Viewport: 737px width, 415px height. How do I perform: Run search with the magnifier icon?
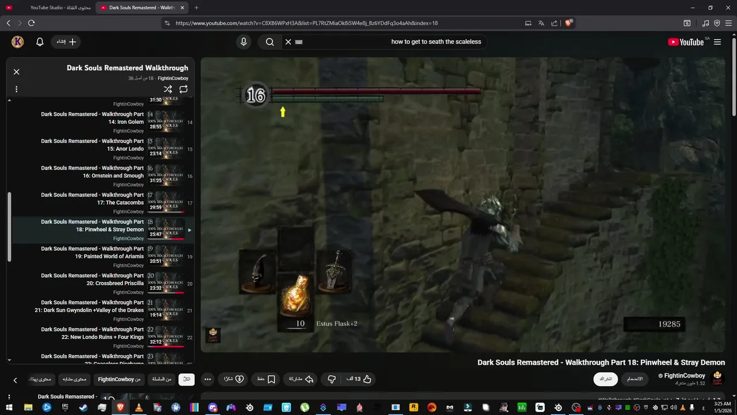pyautogui.click(x=269, y=41)
